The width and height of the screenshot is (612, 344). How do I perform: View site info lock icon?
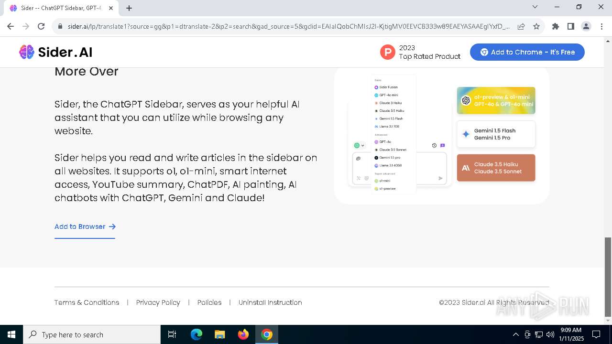(x=60, y=26)
